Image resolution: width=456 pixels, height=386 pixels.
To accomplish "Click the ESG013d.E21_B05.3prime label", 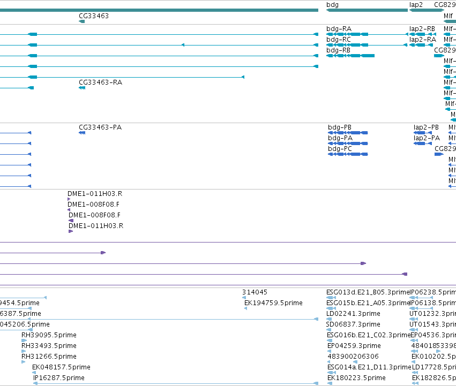I will pyautogui.click(x=368, y=292).
